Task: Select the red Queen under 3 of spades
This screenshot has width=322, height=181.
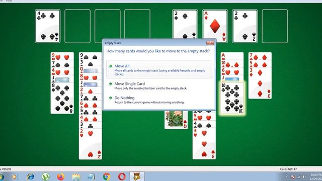Action: 91,70
